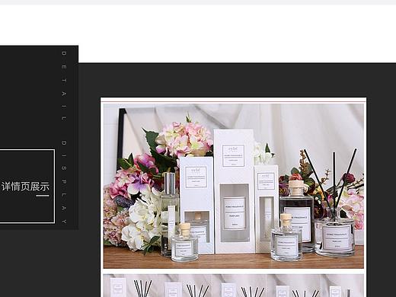This screenshot has width=396, height=297.
Task: Click the partial reed diffuser strip image
Action: click(x=233, y=286)
